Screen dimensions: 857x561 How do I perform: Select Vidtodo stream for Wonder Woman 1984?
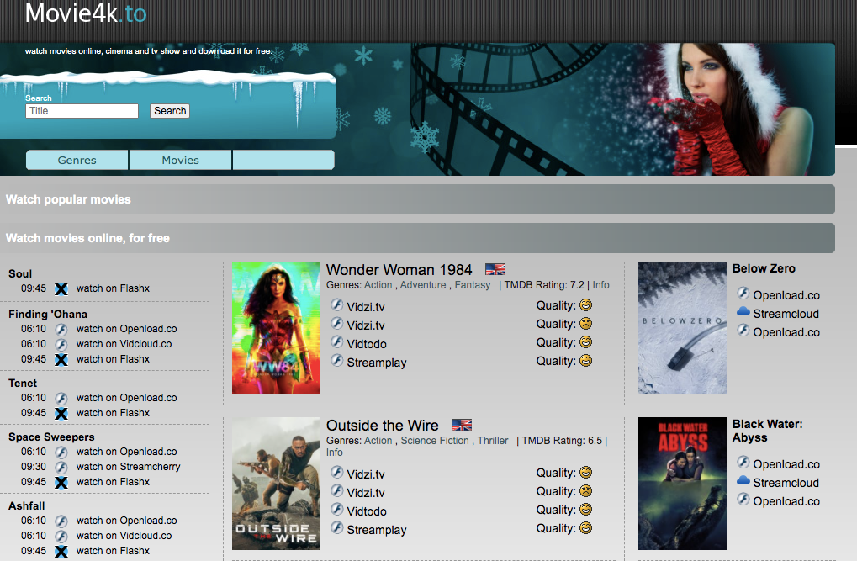click(367, 344)
